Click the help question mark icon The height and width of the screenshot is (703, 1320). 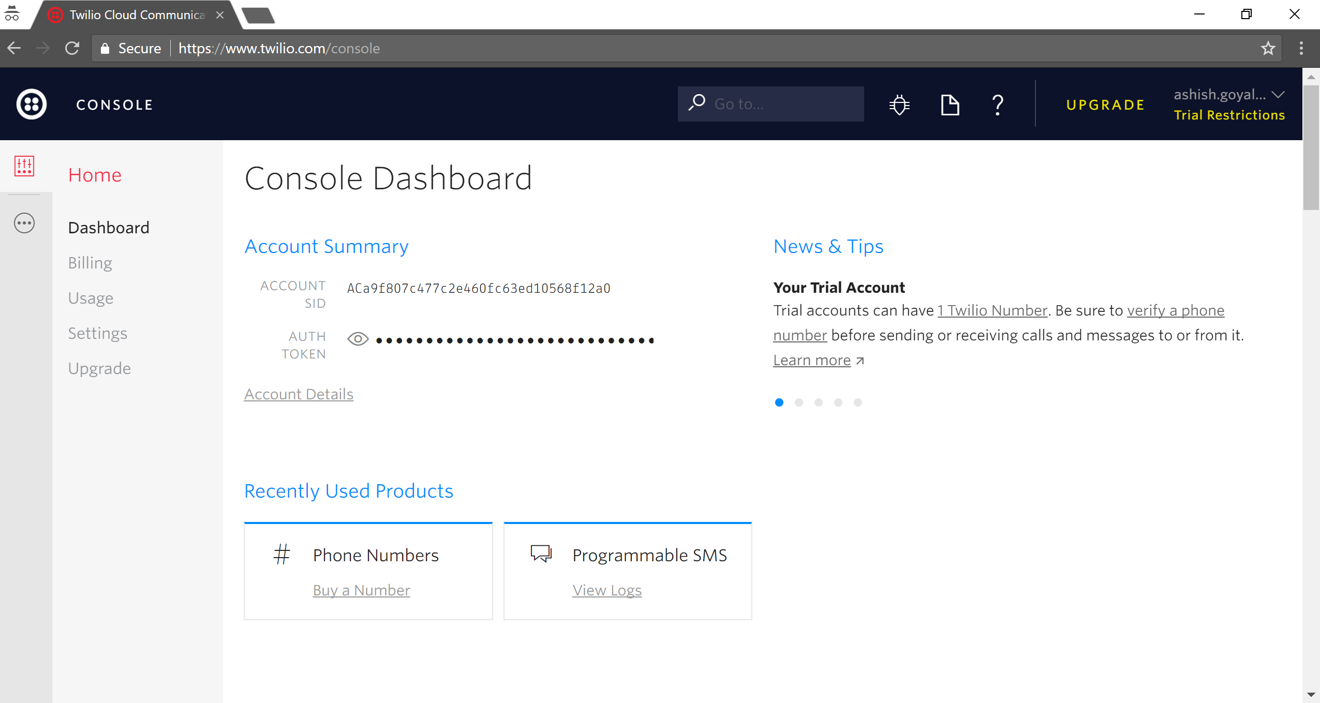[x=998, y=104]
